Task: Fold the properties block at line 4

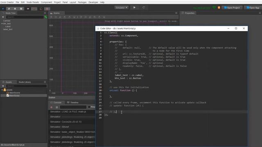Action: pyautogui.click(x=103, y=42)
